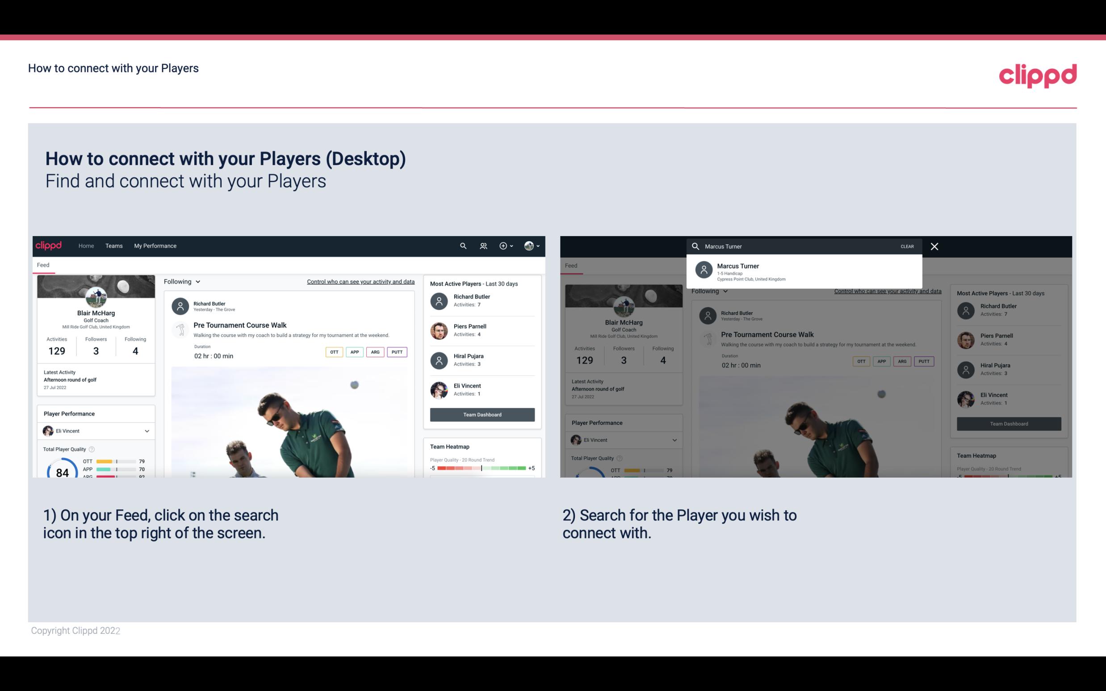Click the Teams navigation icon

(114, 245)
